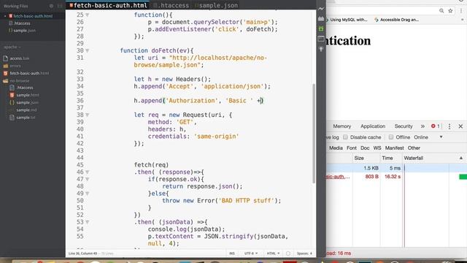This screenshot has height=263, width=467.
Task: Filter network by Other
Action: pyautogui.click(x=414, y=148)
